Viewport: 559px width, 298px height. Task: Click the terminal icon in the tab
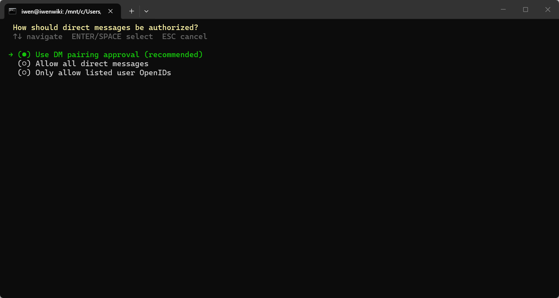(x=12, y=11)
